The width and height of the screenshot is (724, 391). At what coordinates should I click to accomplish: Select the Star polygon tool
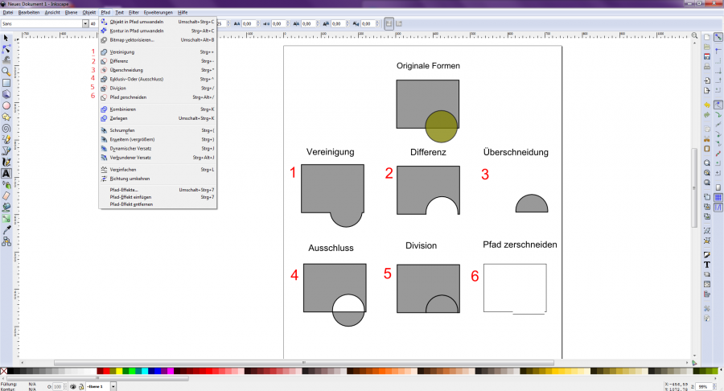point(6,116)
